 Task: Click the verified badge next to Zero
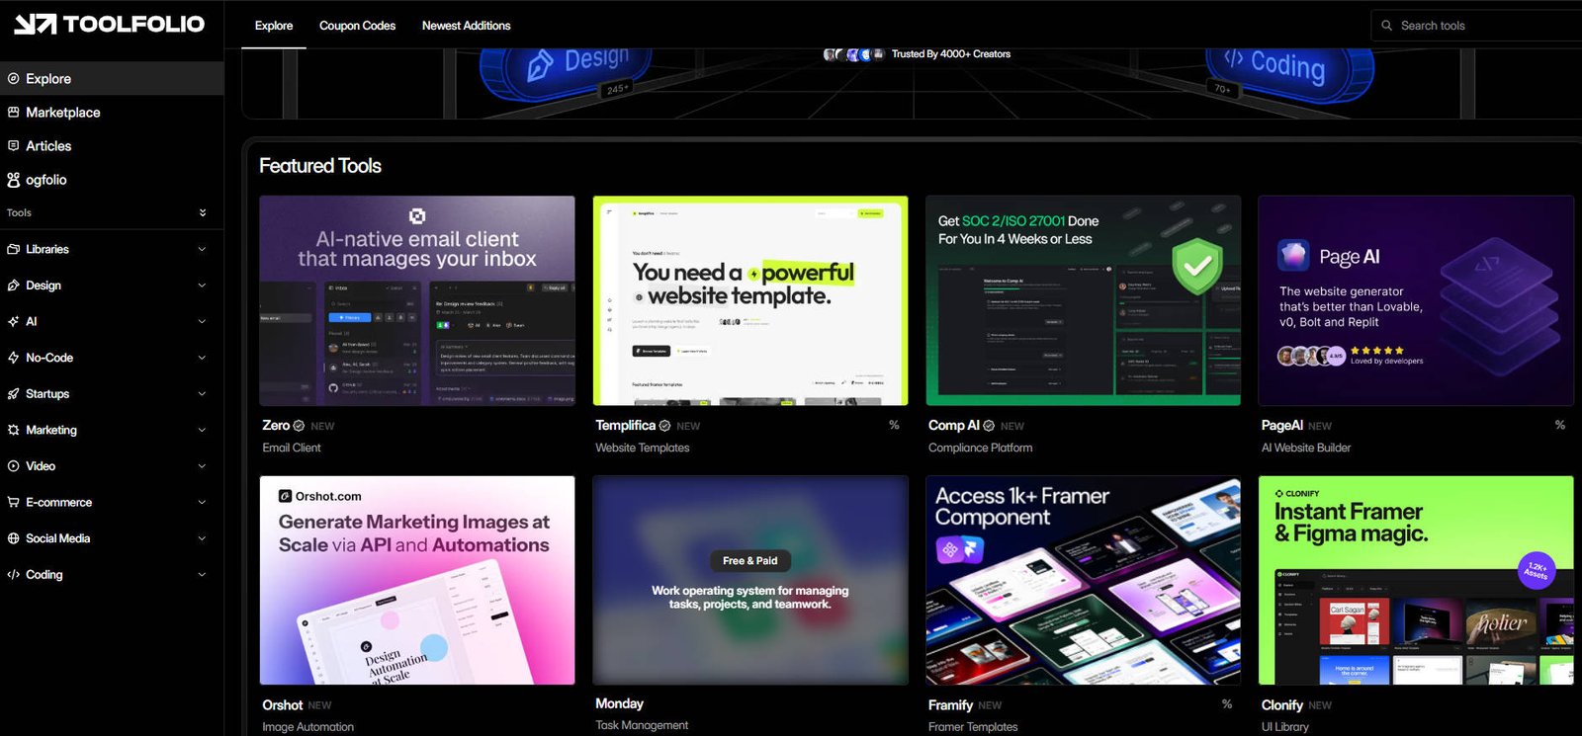point(299,426)
